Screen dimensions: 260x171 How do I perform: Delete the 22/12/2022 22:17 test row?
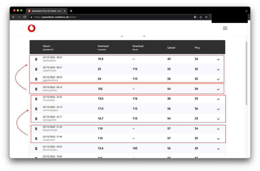(36, 119)
